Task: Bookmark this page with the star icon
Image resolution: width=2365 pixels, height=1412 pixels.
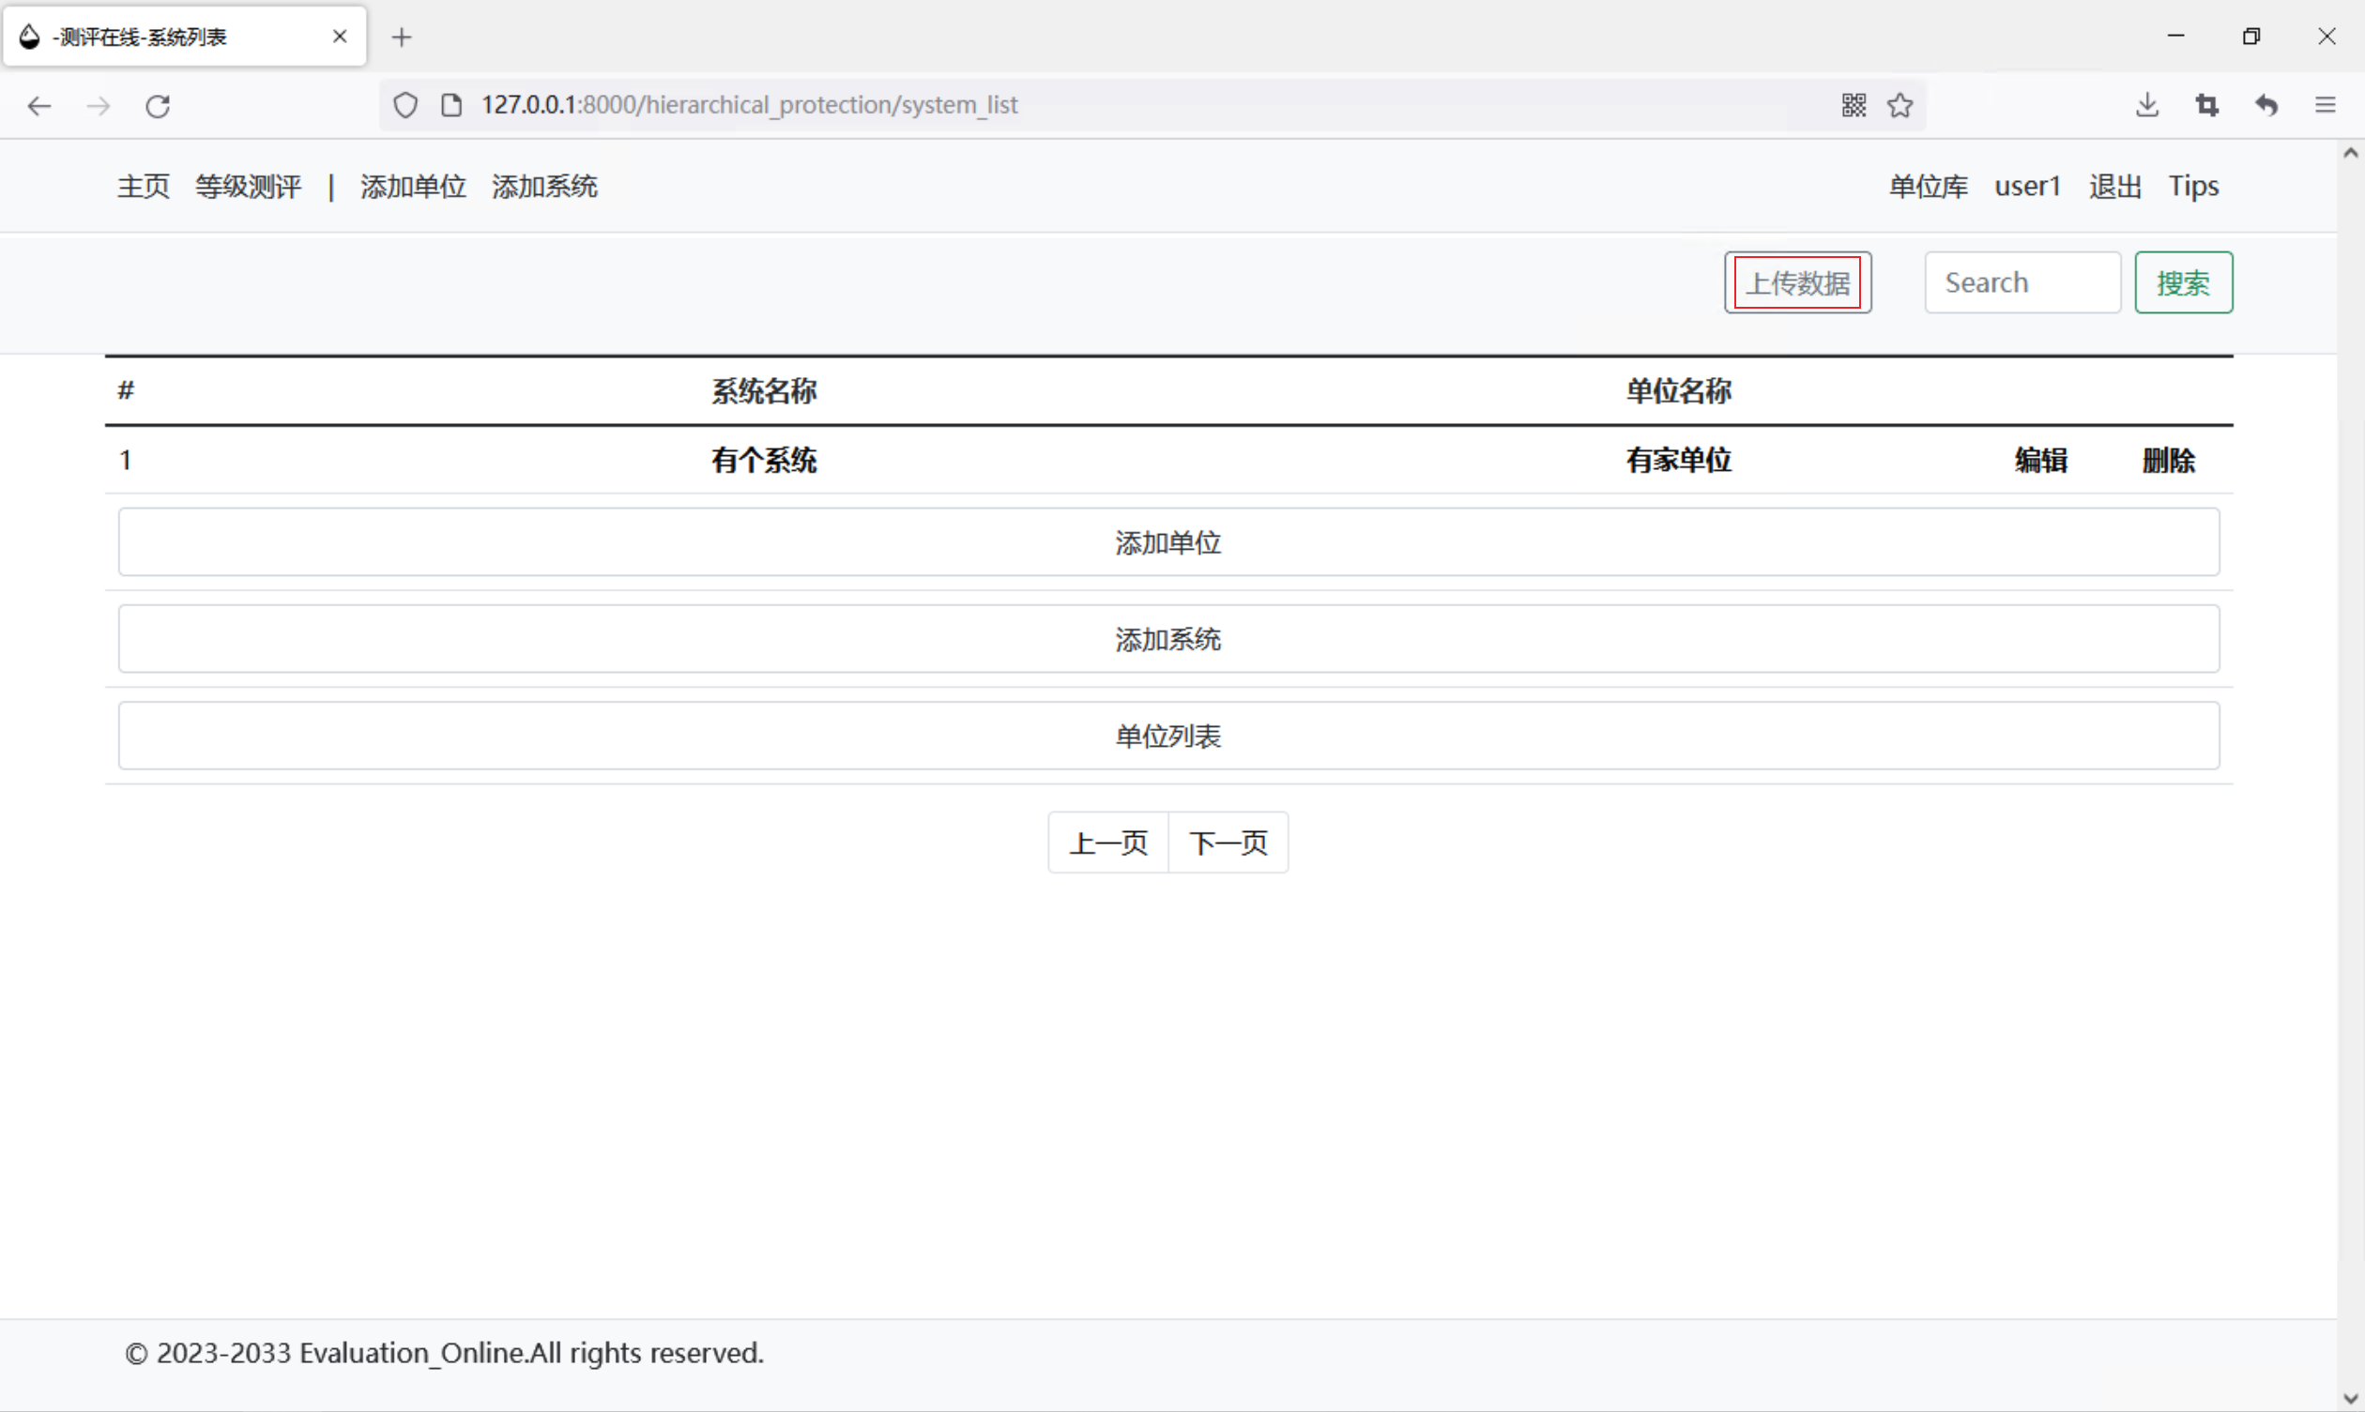Action: tap(1900, 105)
